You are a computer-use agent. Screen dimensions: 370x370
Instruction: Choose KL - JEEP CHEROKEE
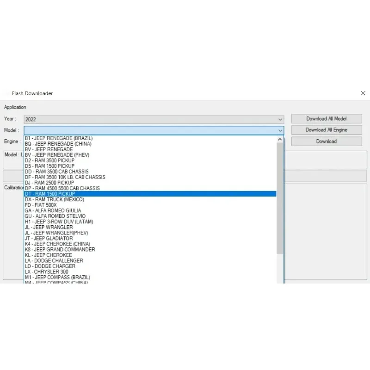tap(150, 255)
